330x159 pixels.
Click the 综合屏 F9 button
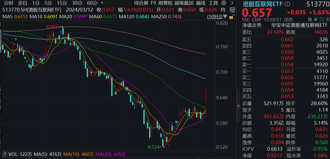pos(141,3)
